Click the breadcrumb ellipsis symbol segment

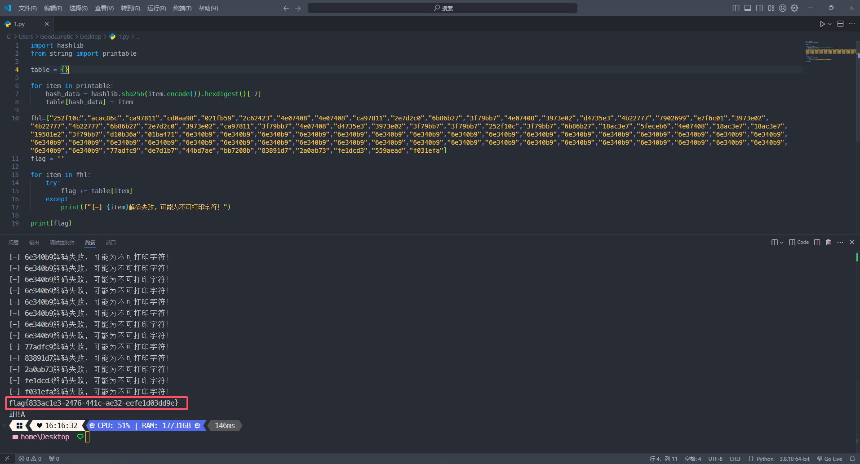(138, 37)
